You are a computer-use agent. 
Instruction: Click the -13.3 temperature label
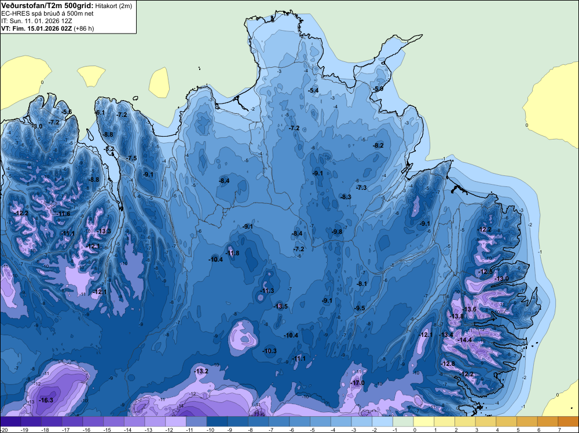point(104,231)
